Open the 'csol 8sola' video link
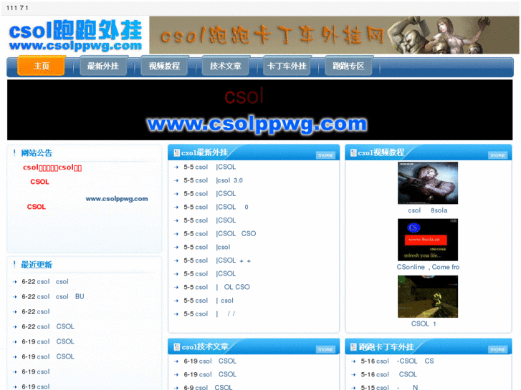The width and height of the screenshot is (521, 390). tap(428, 210)
